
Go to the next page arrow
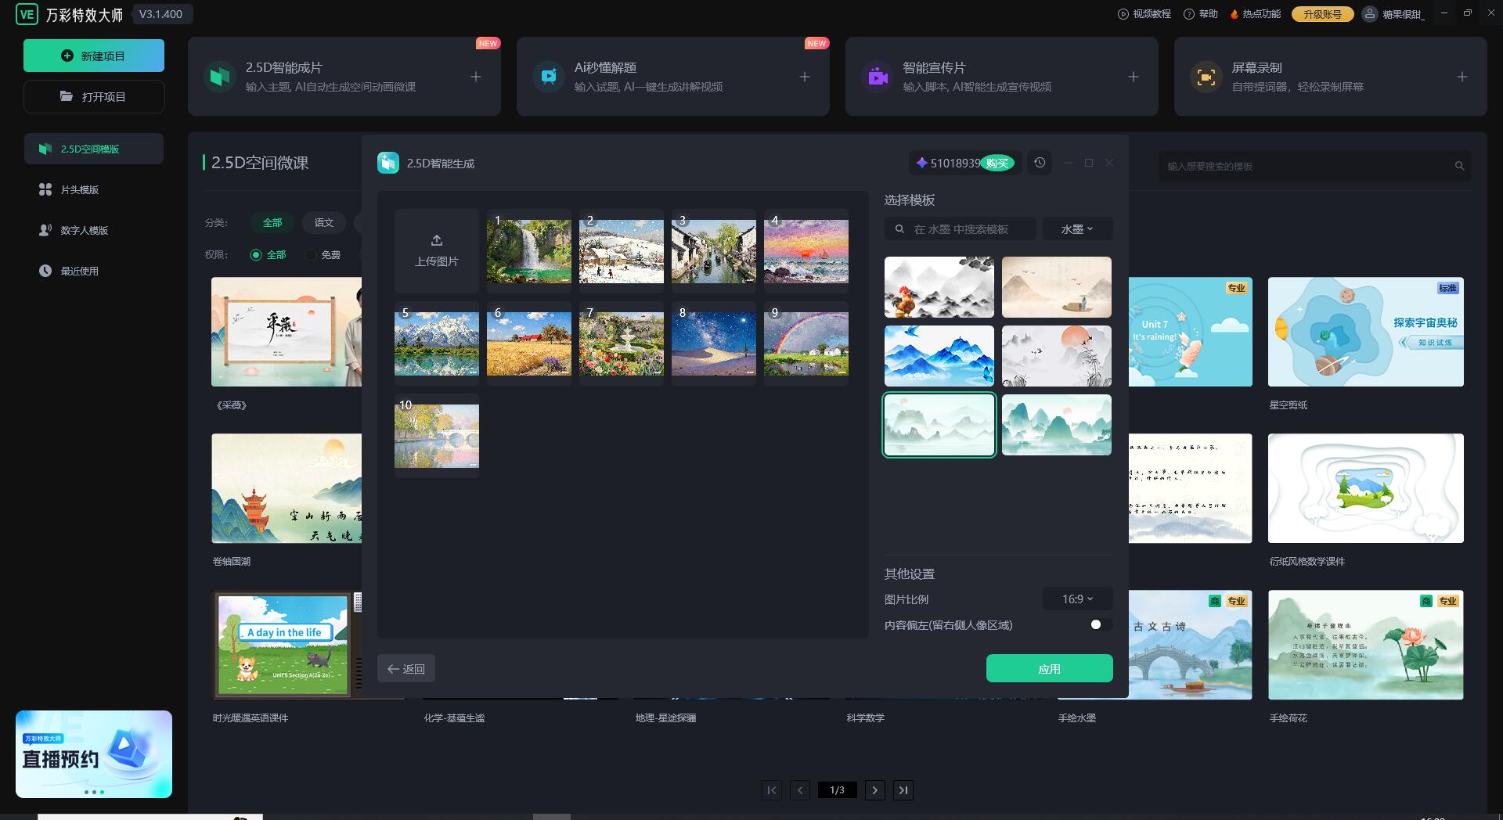(x=875, y=790)
